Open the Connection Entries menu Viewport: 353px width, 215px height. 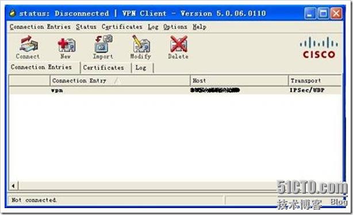point(40,27)
